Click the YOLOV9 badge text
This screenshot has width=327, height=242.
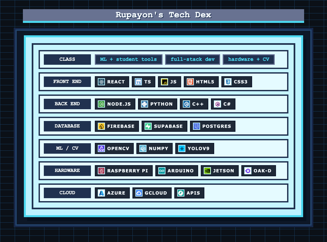198,148
